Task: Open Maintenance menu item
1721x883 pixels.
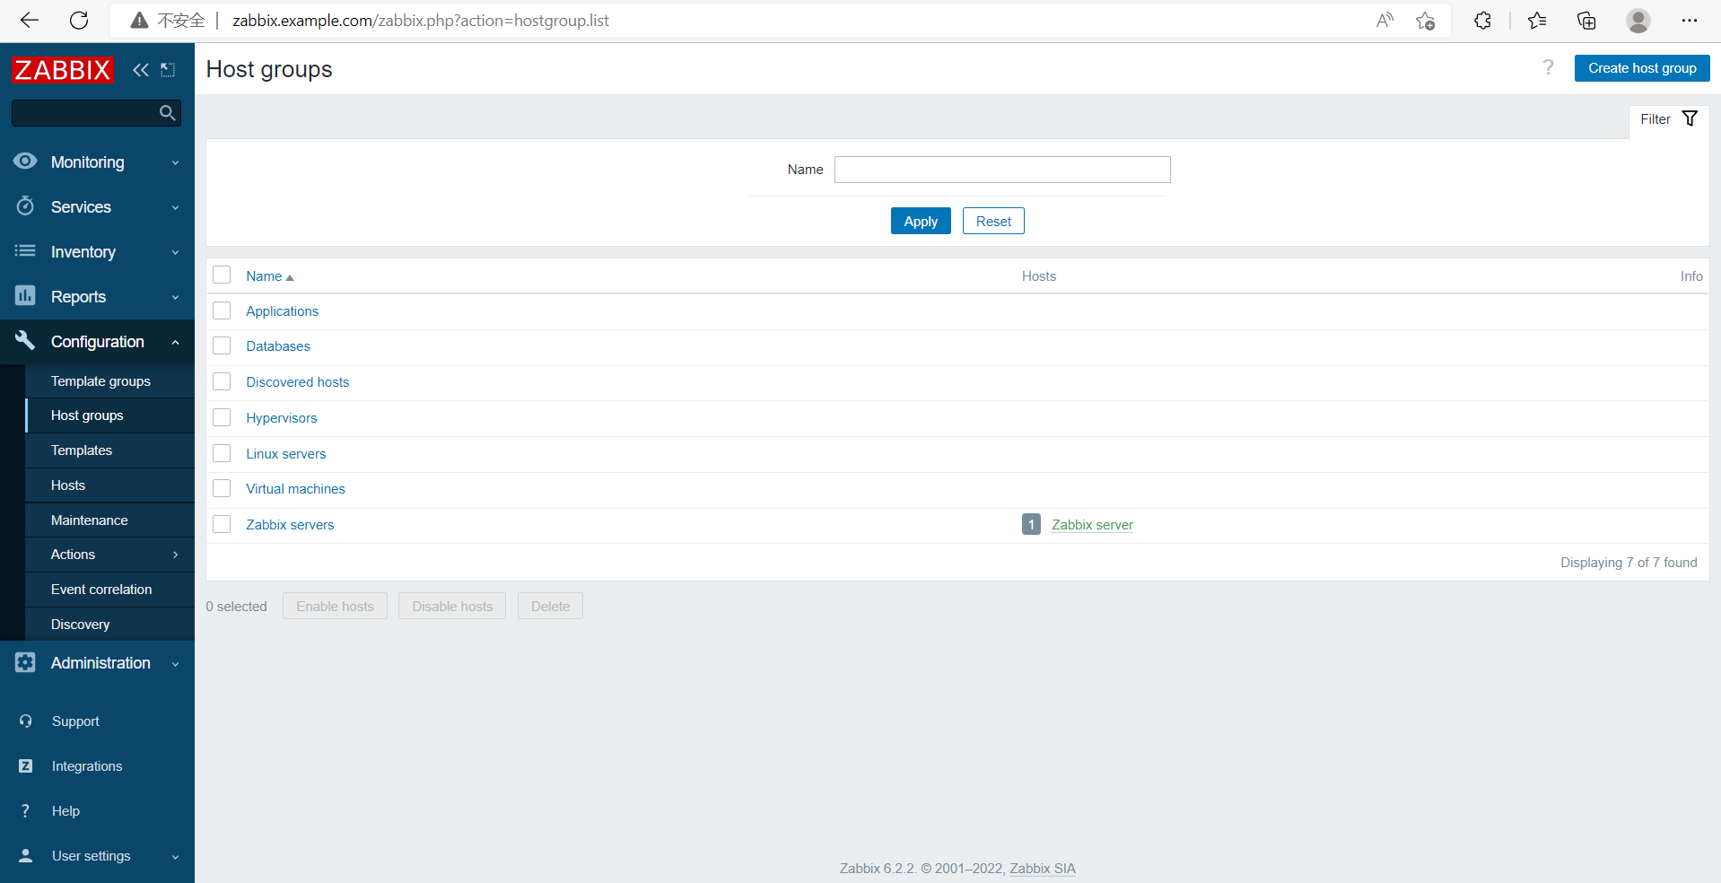Action: coord(110,520)
